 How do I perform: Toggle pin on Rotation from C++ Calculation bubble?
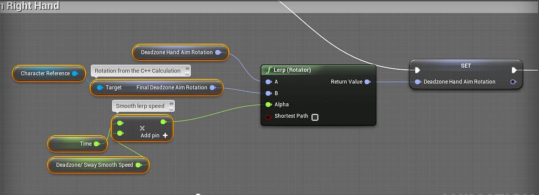187,69
